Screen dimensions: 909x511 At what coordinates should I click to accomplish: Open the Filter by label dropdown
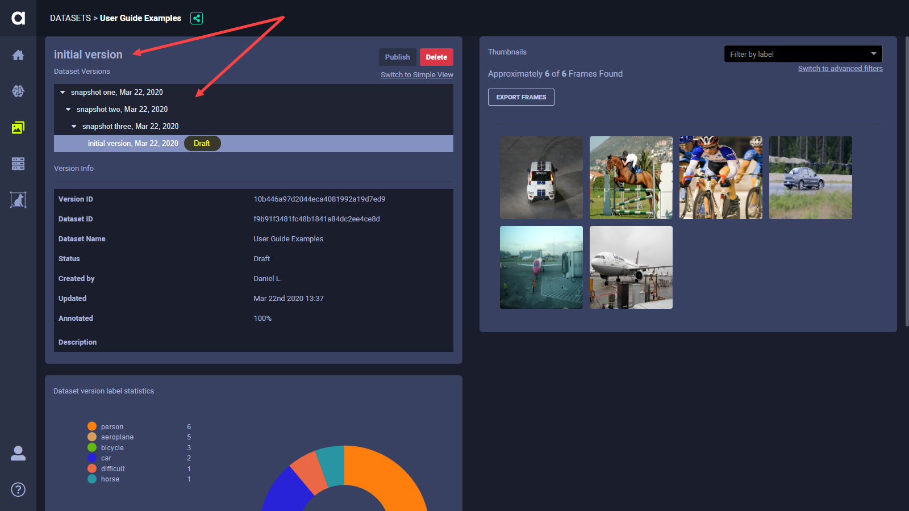(x=802, y=54)
